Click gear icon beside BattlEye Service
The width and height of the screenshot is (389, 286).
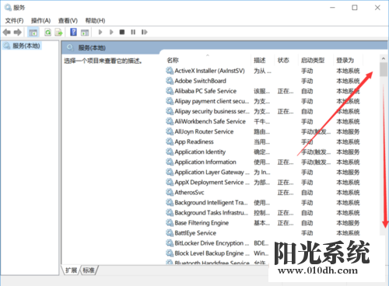tap(170, 233)
